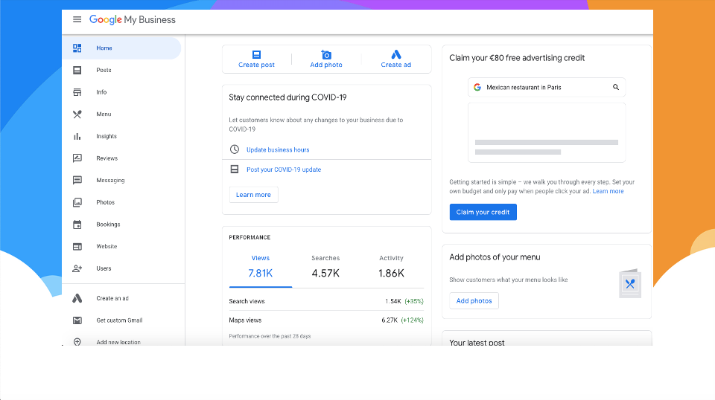Click the Website sidebar label
Screen dimensions: 715x400
107,246
